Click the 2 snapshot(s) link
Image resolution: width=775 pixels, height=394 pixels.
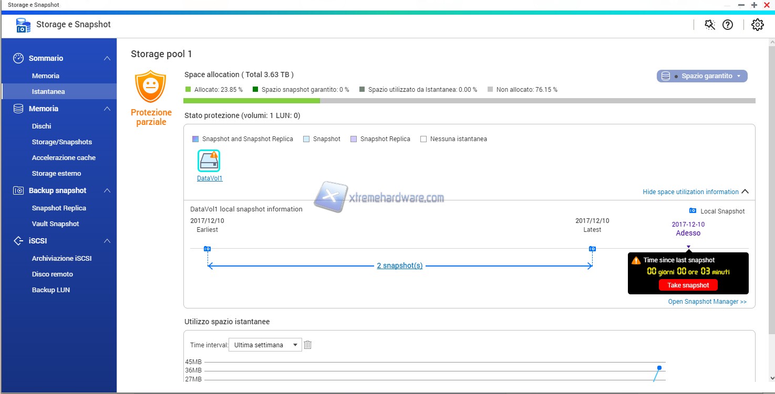(x=399, y=265)
